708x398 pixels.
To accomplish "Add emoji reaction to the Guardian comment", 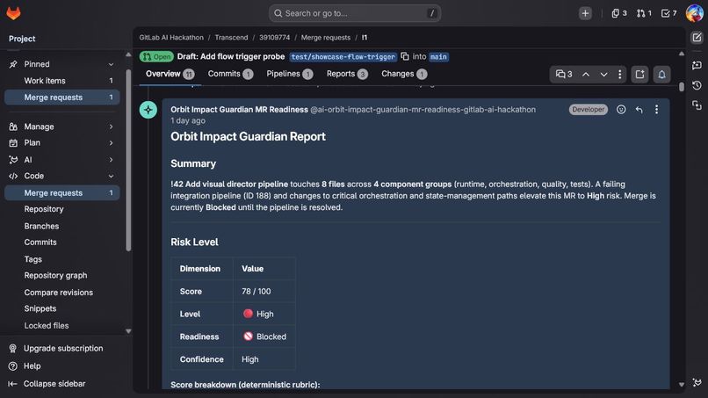I will click(621, 109).
